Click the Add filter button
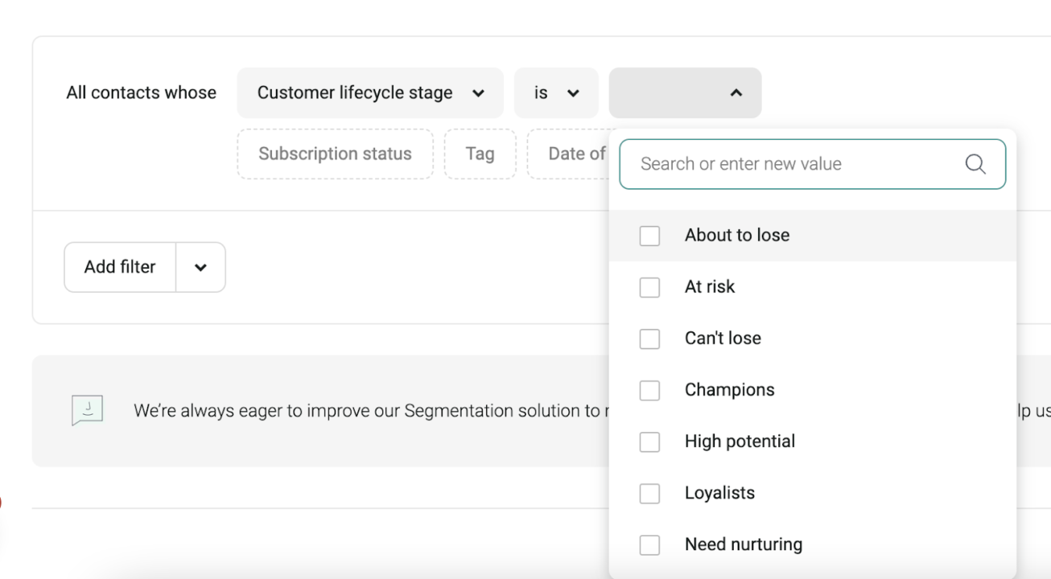This screenshot has height=579, width=1051. [119, 267]
